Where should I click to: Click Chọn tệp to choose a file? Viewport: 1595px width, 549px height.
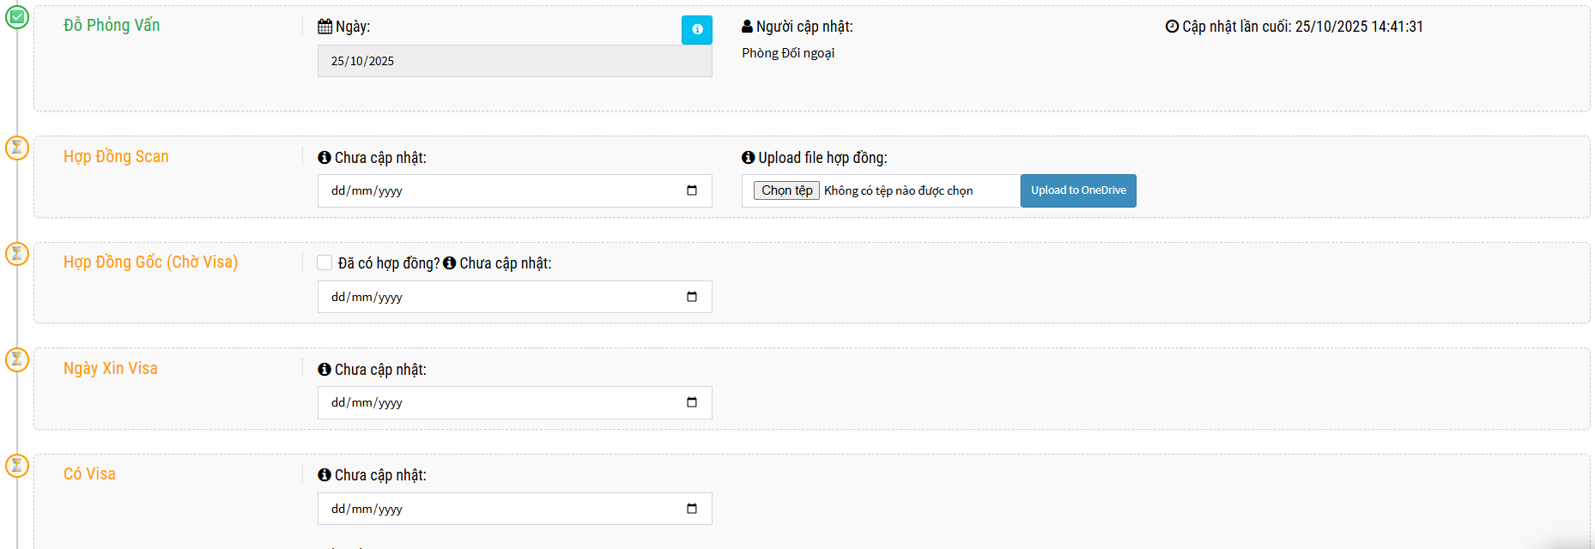[x=786, y=190]
